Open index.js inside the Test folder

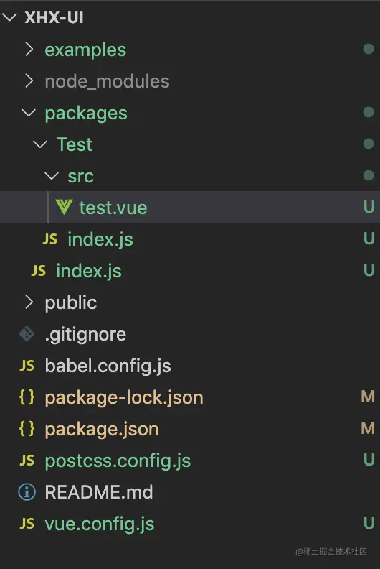190,239
